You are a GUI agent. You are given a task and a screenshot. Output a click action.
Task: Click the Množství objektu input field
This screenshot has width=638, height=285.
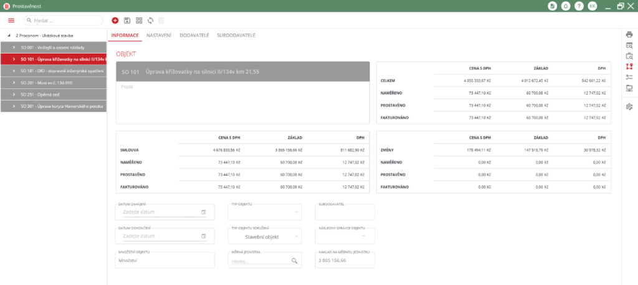pyautogui.click(x=164, y=261)
